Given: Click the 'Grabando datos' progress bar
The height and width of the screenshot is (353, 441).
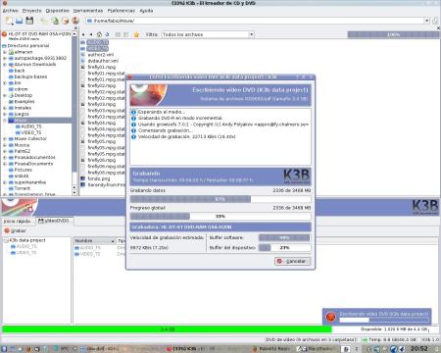Looking at the screenshot, I should [x=220, y=199].
